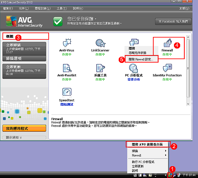Open the 元件(C) menu
198x178 pixels.
click(24, 8)
